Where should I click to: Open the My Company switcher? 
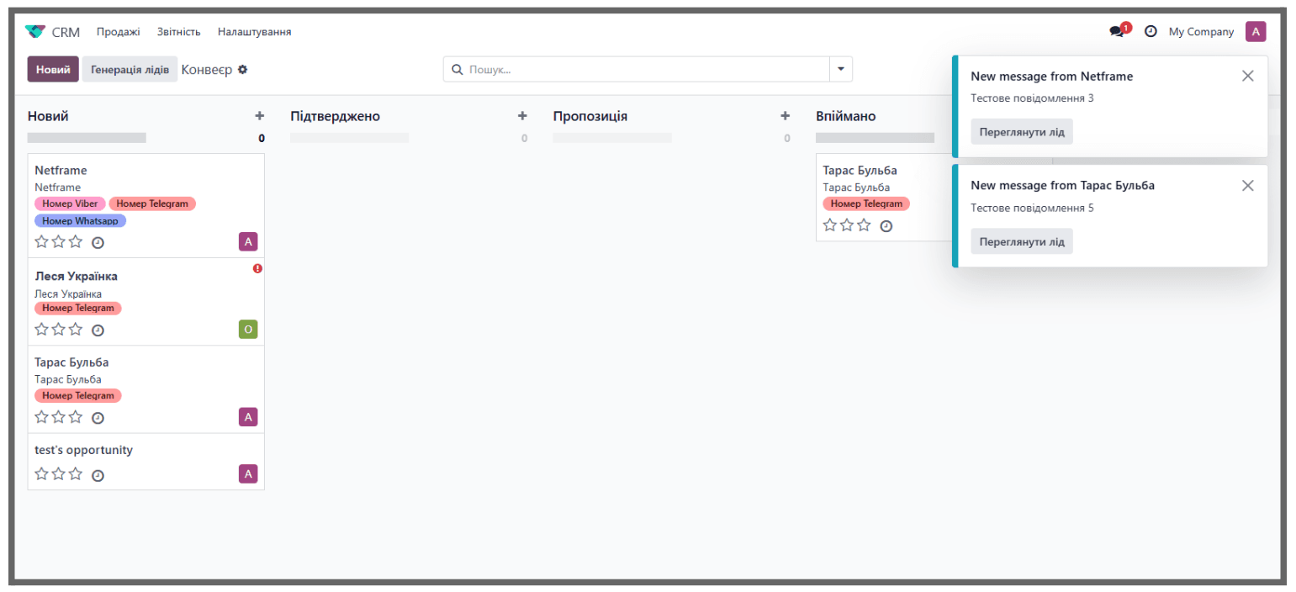1202,32
